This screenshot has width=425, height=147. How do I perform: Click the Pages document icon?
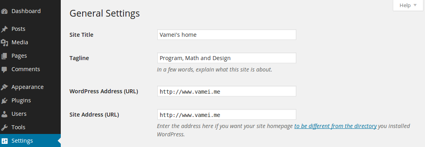point(4,56)
